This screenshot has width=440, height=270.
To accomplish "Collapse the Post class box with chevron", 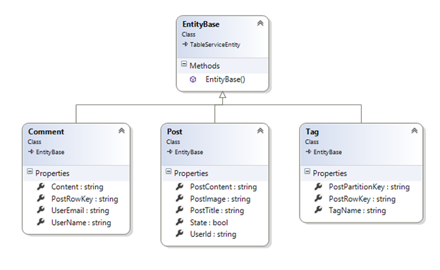I will tap(260, 131).
